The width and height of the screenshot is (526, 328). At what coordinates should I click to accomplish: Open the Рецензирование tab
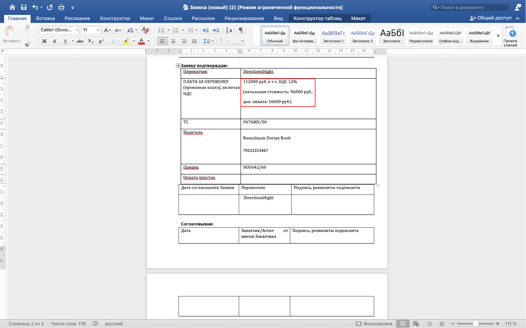pos(244,18)
